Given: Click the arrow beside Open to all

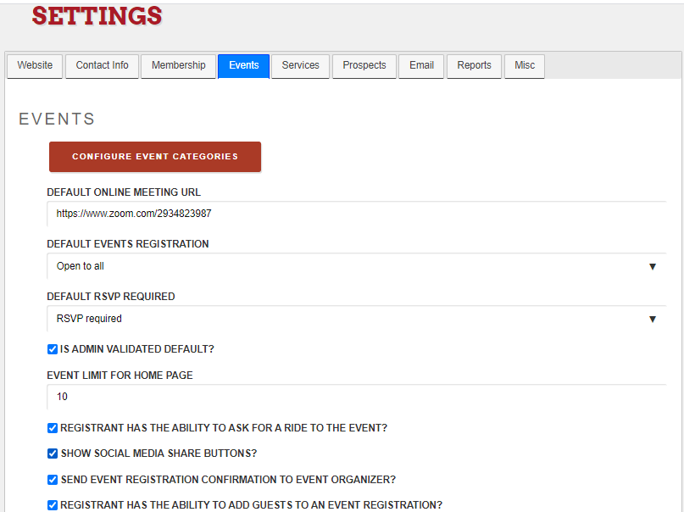Looking at the screenshot, I should (652, 266).
